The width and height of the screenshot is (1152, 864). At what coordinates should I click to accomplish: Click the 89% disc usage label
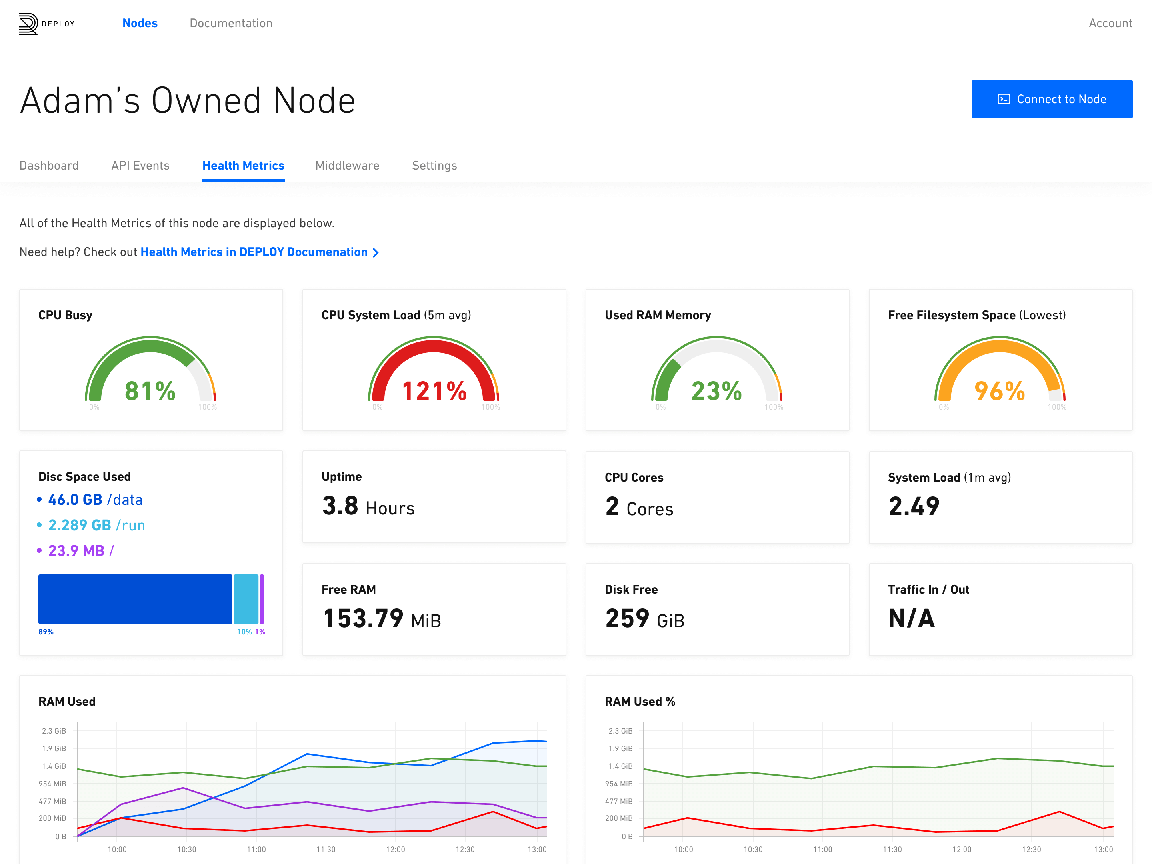click(x=46, y=632)
